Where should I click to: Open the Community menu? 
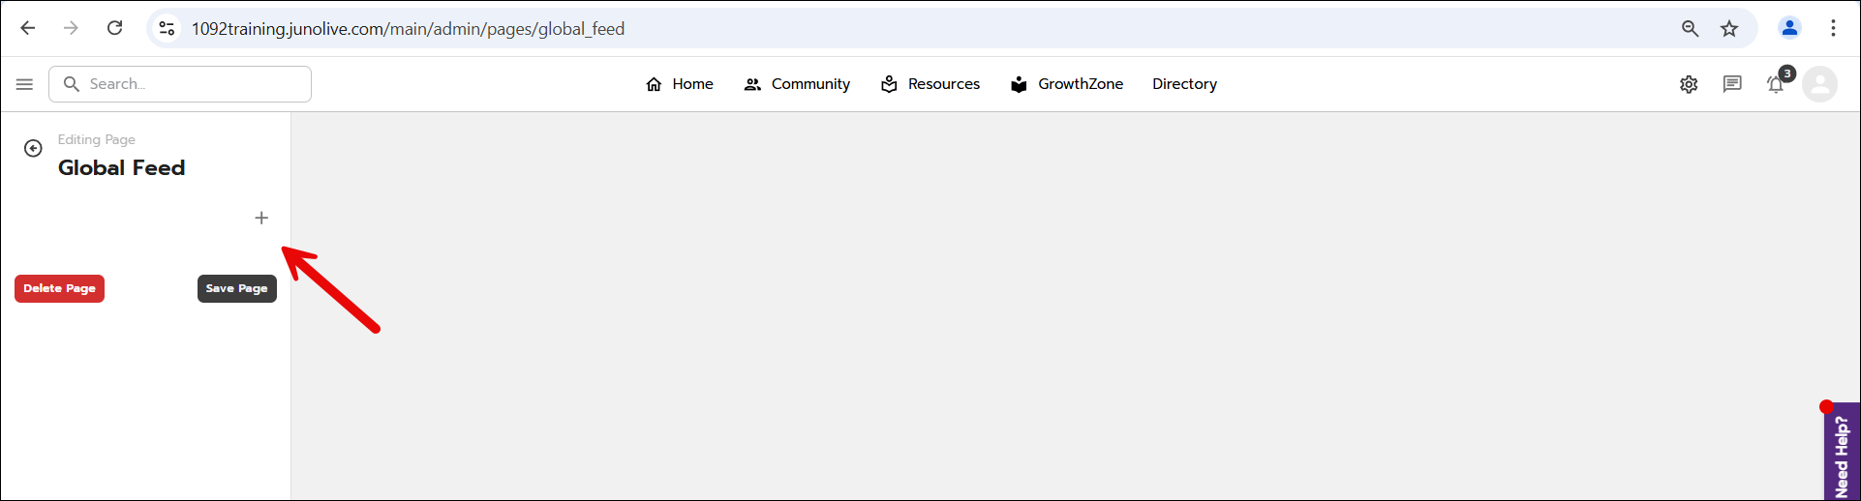click(797, 84)
